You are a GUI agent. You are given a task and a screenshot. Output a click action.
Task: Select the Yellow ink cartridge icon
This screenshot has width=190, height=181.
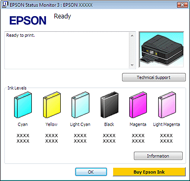[x=52, y=105]
